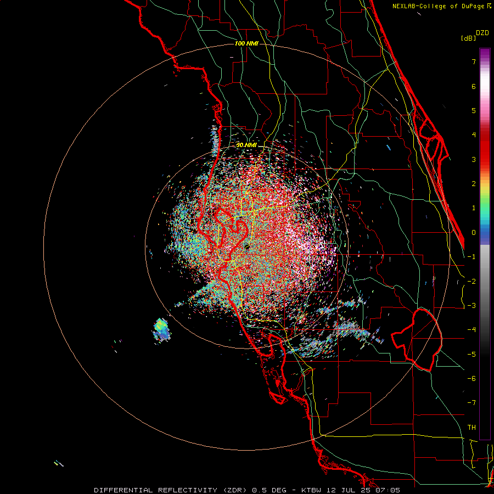Image resolution: width=494 pixels, height=494 pixels.
Task: Select the positive 1 dB scale value
Action: click(x=474, y=208)
